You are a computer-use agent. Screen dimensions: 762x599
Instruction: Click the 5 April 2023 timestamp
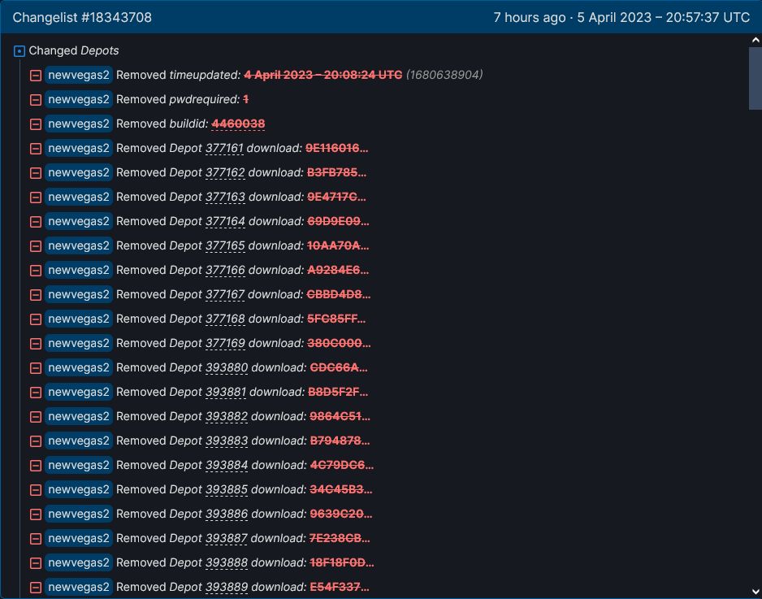click(664, 18)
